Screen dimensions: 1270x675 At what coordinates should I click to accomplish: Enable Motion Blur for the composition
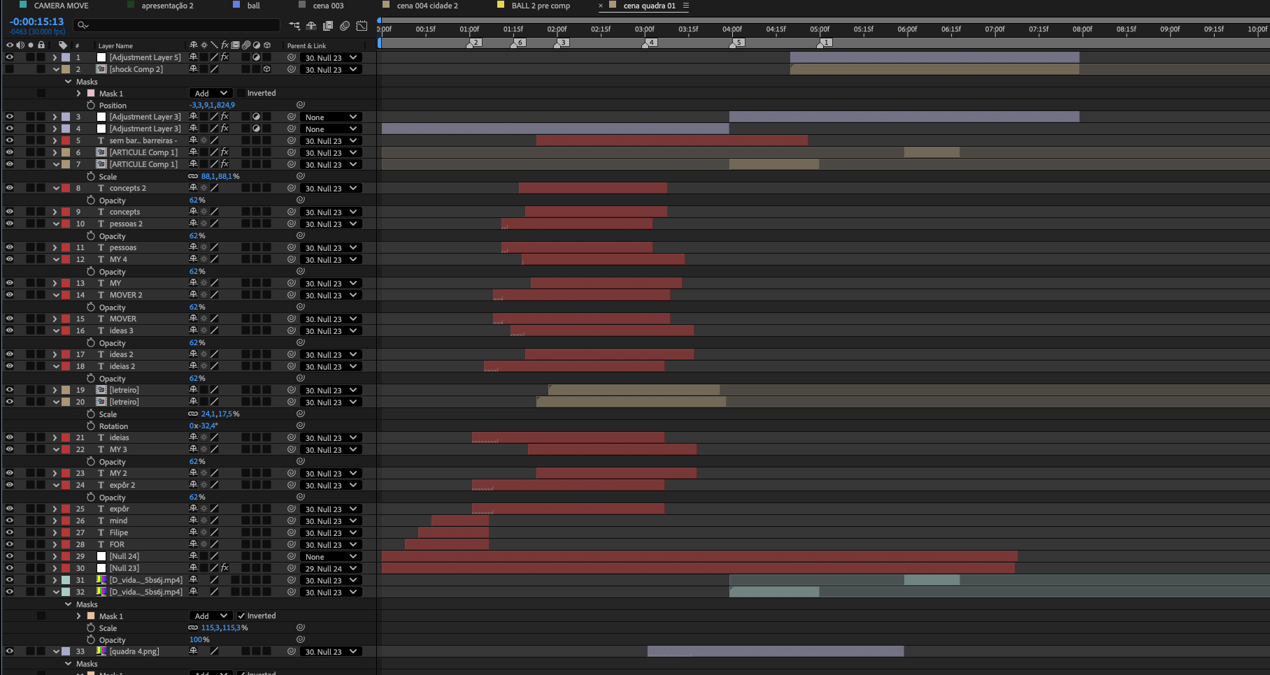click(x=345, y=26)
